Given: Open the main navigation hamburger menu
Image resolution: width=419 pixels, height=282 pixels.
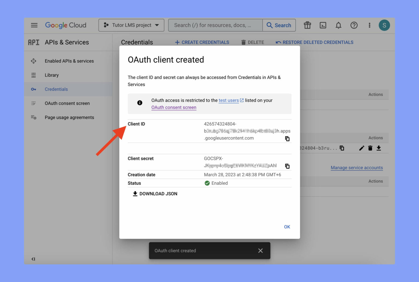Looking at the screenshot, I should pos(34,25).
